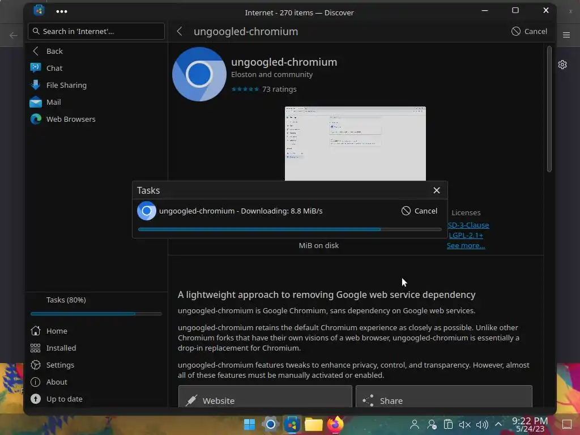Image resolution: width=580 pixels, height=435 pixels.
Task: Open the file manager from taskbar
Action: click(314, 424)
